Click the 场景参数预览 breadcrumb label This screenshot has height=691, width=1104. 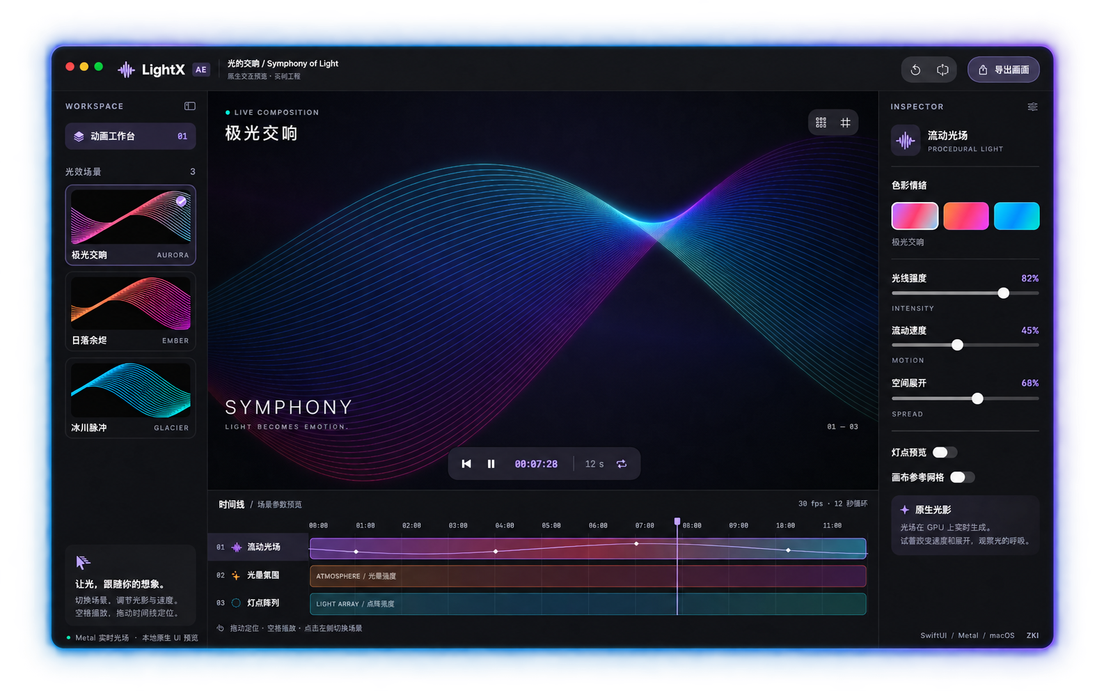(279, 504)
